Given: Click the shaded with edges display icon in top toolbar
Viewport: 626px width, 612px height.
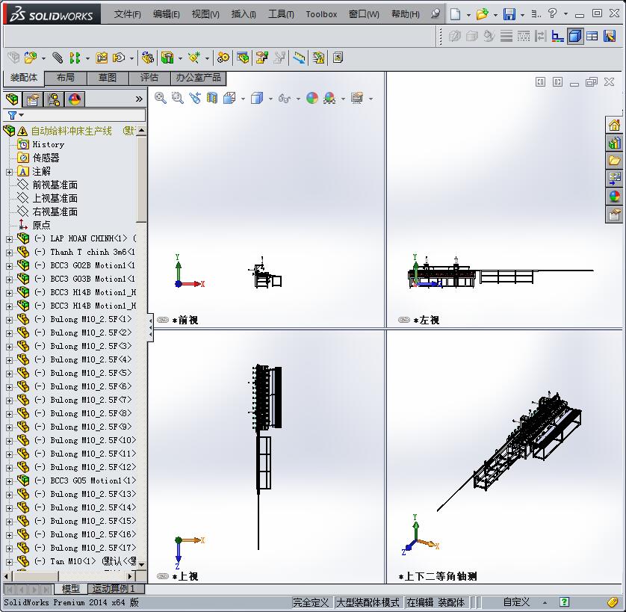Looking at the screenshot, I should point(575,37).
